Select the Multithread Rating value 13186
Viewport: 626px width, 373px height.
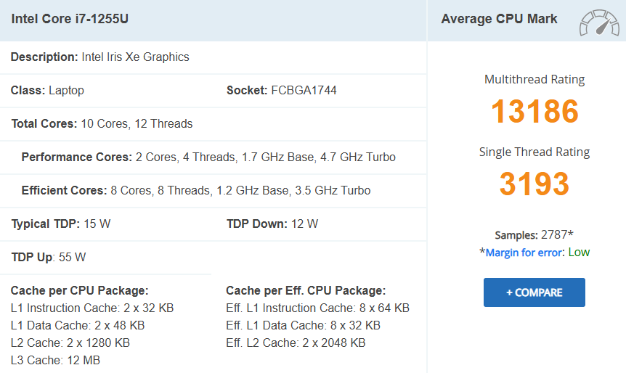(534, 111)
